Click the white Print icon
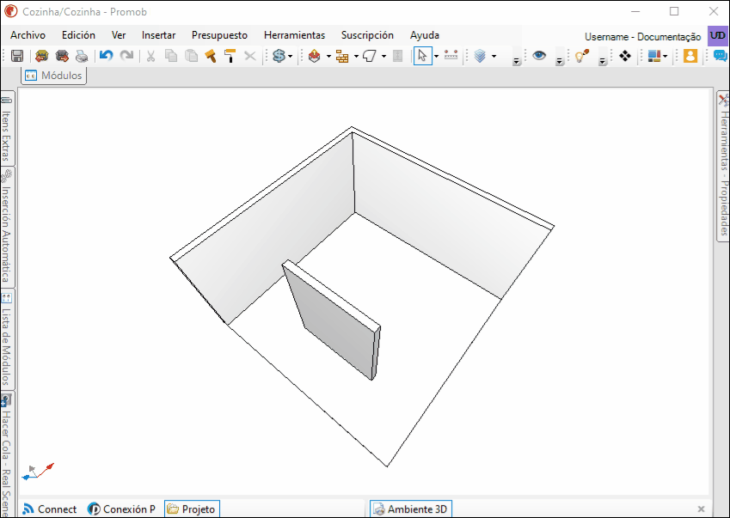 82,56
